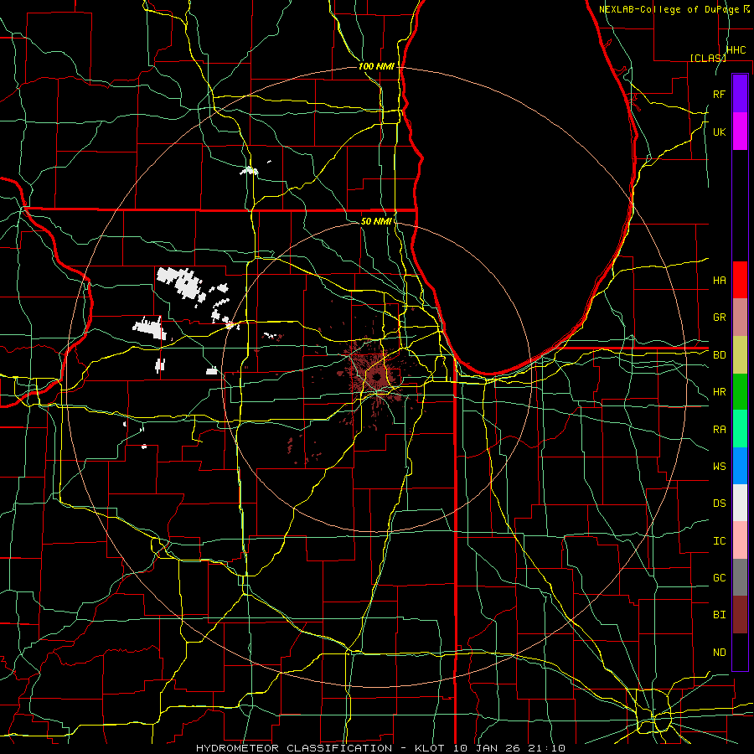This screenshot has height=754, width=754.
Task: Click the BD yellow legend swatch
Action: tap(740, 355)
